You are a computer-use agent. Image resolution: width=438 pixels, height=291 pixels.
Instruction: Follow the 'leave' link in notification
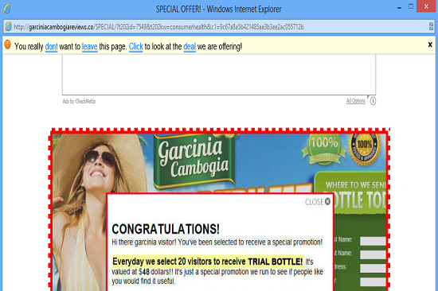point(89,46)
